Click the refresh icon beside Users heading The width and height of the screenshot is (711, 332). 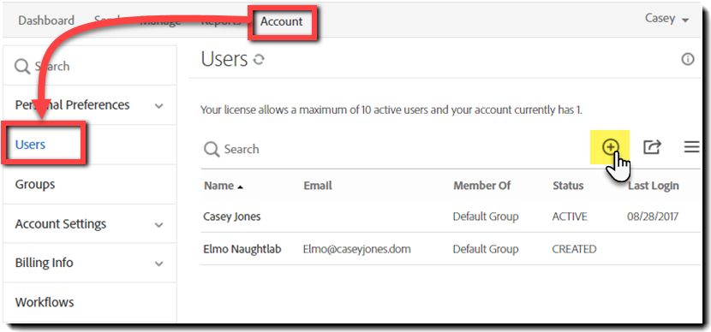coord(259,59)
